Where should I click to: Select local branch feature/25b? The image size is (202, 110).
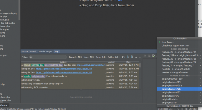click(179, 55)
